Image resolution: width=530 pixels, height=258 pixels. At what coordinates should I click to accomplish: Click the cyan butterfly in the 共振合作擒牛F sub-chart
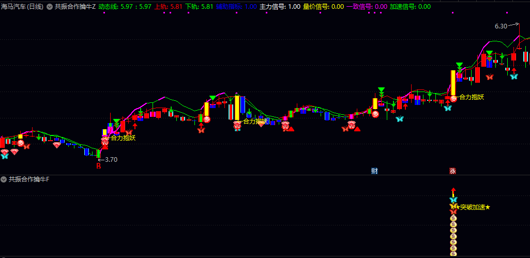coord(453,200)
